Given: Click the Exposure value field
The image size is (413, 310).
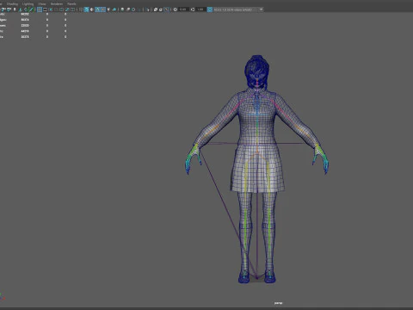Looking at the screenshot, I should (183, 9).
